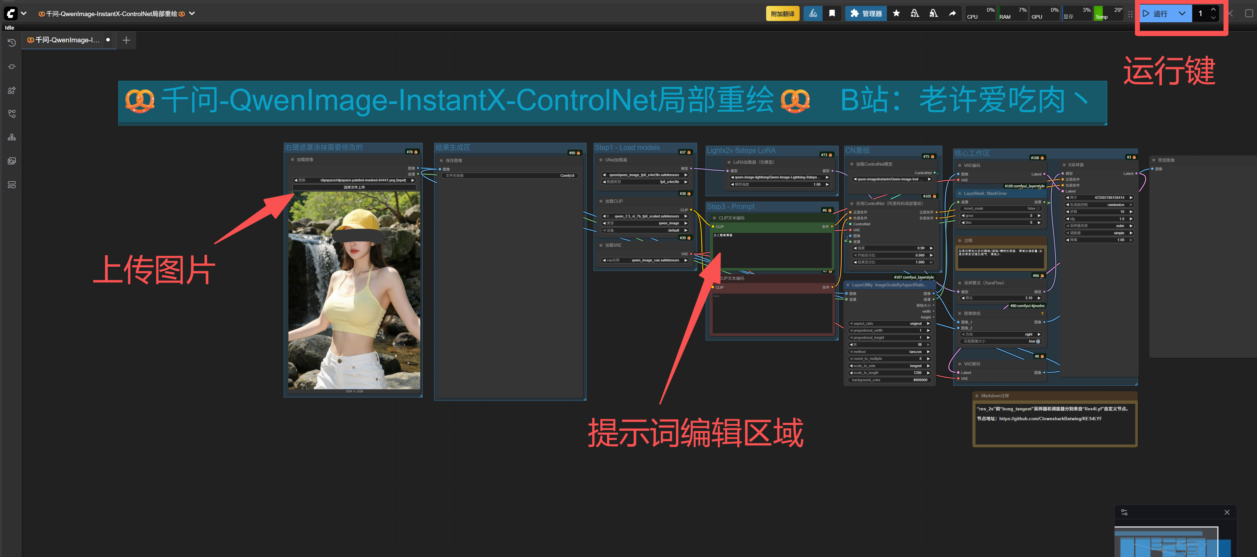The width and height of the screenshot is (1257, 557).
Task: Click the sailboat icon in toolbar
Action: click(x=813, y=14)
